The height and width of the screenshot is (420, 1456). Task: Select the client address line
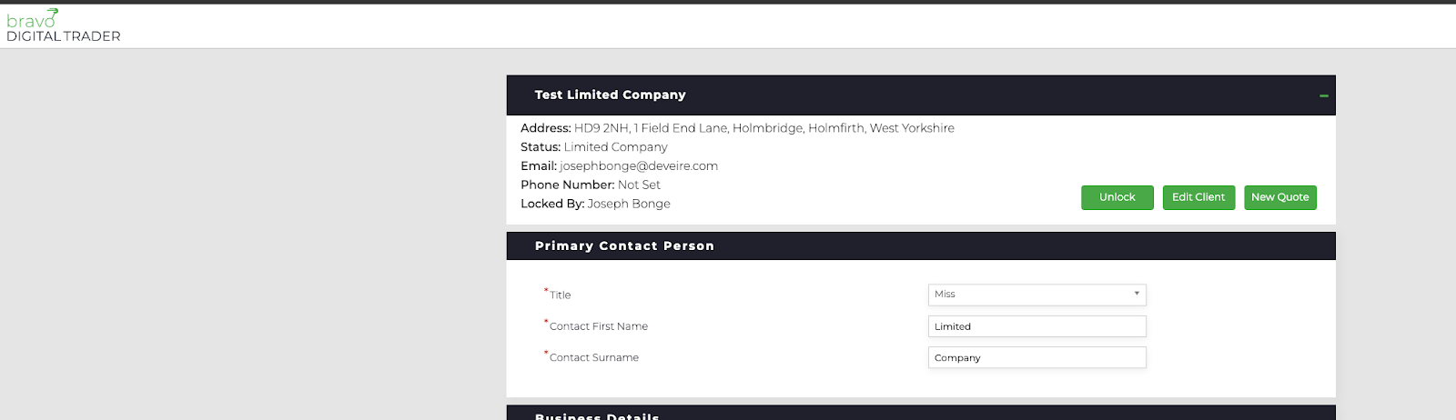pyautogui.click(x=737, y=128)
